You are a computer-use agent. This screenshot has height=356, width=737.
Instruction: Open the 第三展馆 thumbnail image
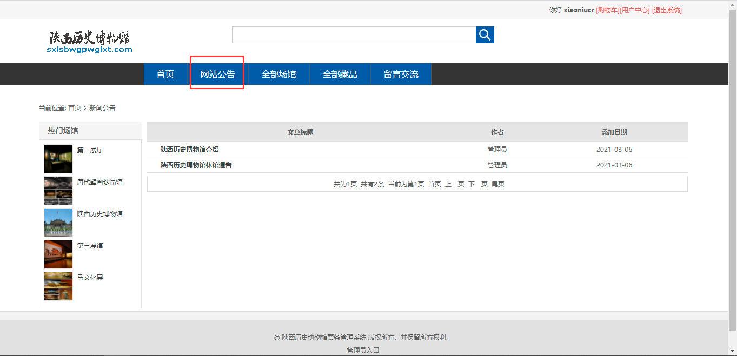(58, 254)
